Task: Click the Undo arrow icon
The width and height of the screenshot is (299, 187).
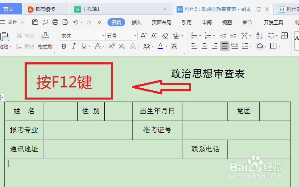Action: (x=76, y=22)
